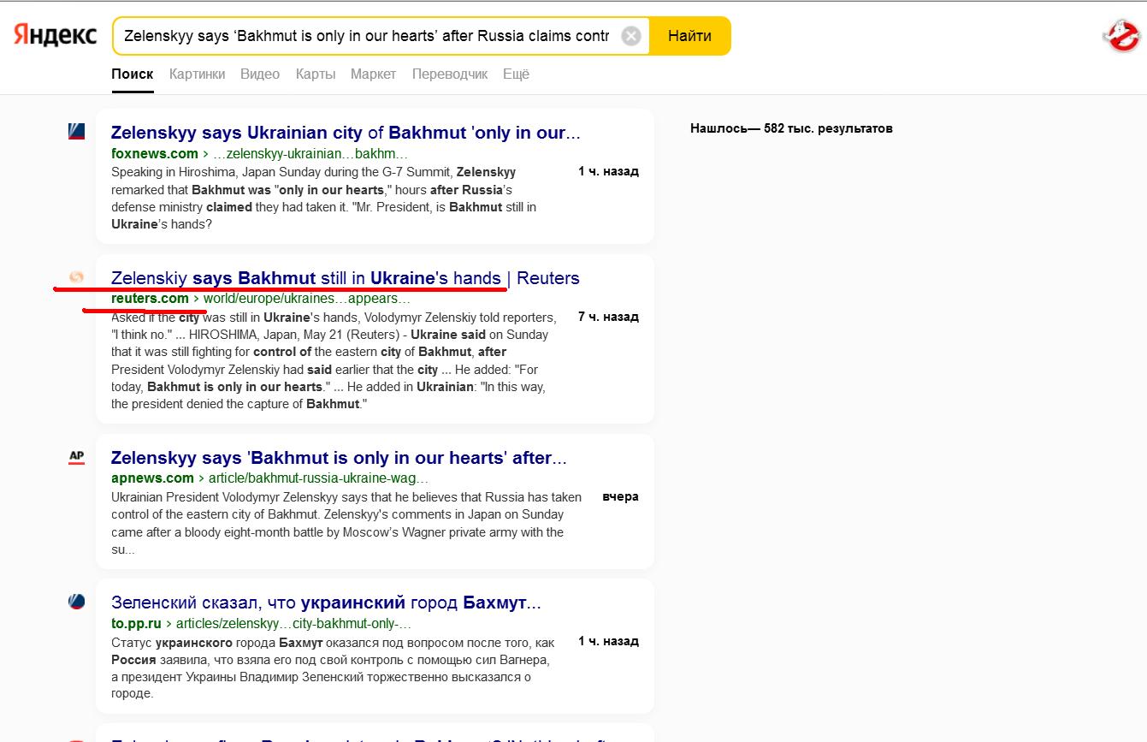Screen dimensions: 1147x742
Task: Click Reuters snippet 'Asked if the city was still'
Action: [333, 360]
